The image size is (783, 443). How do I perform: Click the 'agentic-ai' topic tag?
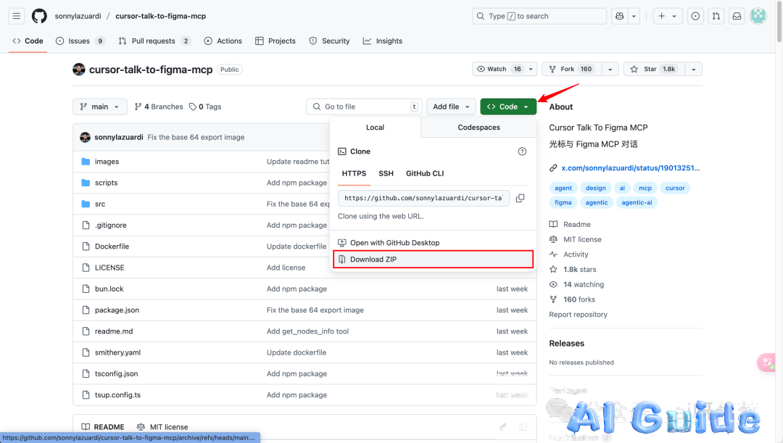pos(637,202)
